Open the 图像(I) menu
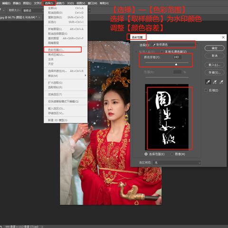Viewport: 228px width, 228px height. coord(17,3)
